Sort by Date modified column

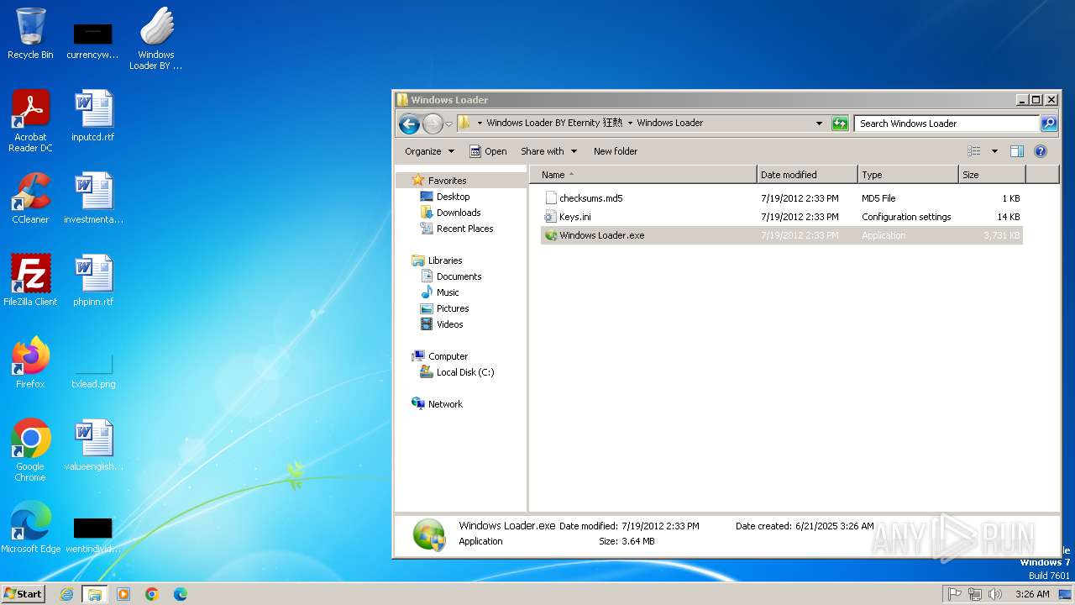coord(807,175)
